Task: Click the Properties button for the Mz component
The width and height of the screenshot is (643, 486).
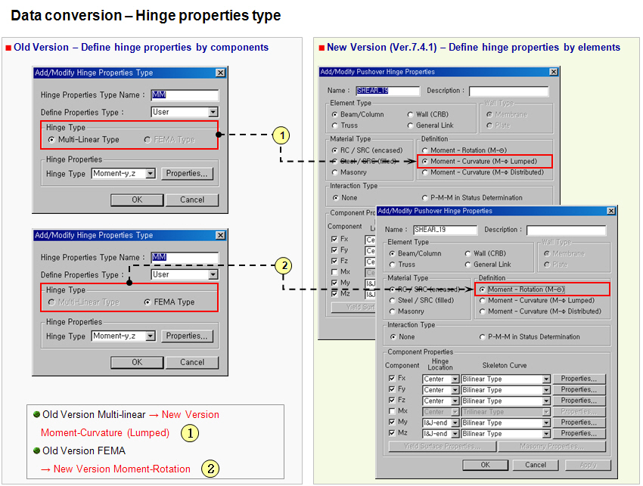Action: [580, 432]
